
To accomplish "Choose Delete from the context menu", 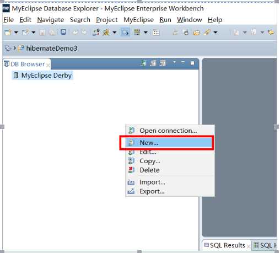I will point(170,170).
